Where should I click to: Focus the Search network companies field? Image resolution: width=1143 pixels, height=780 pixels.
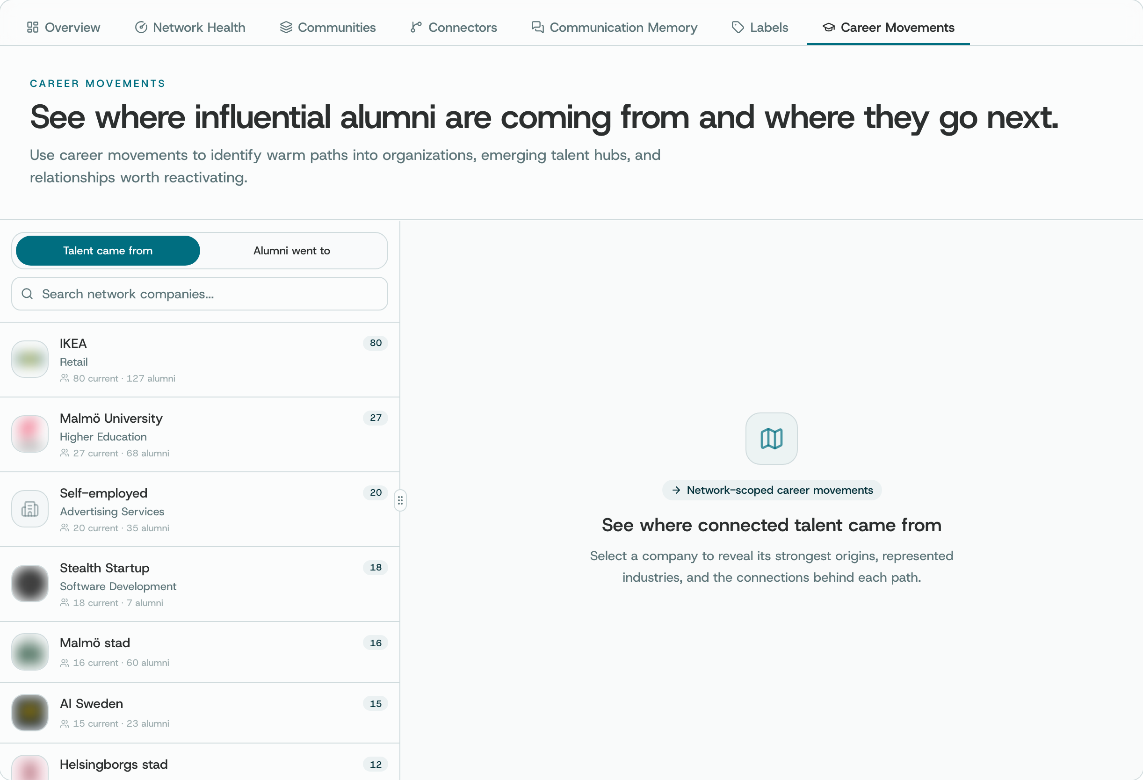(x=200, y=294)
